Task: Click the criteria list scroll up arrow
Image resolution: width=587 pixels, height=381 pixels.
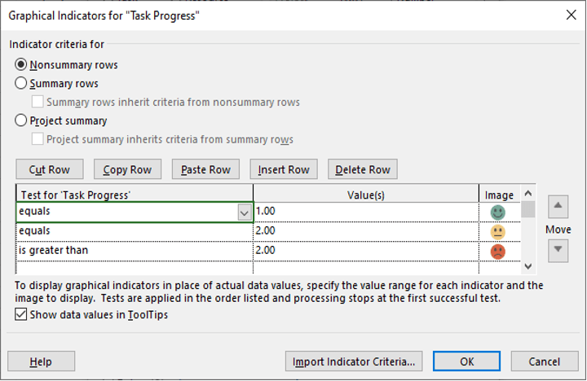Action: point(527,193)
